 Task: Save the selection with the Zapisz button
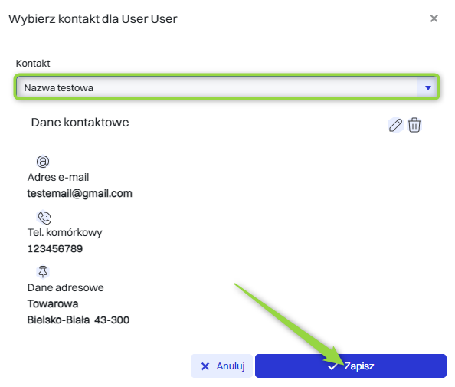pos(351,366)
